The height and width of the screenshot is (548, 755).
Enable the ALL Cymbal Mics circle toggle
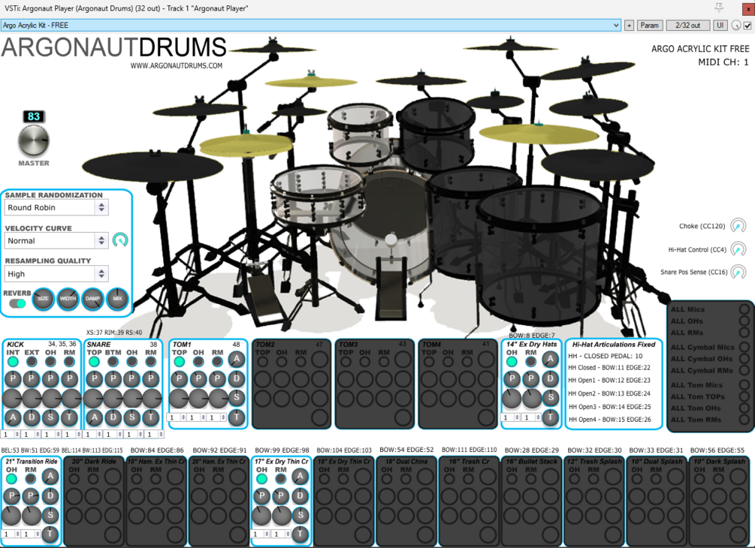[744, 347]
